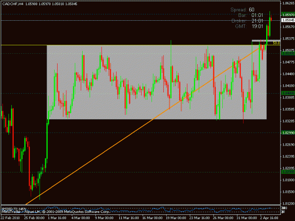The width and height of the screenshot is (295, 221).
Task: Select the green level label 1.02990
Action: pos(288,133)
